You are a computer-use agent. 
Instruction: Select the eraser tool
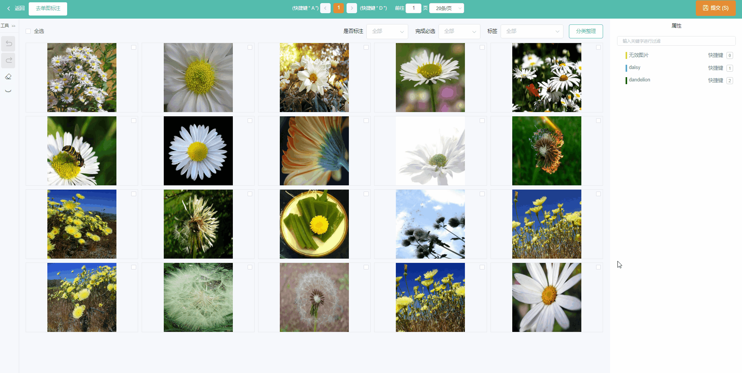click(8, 76)
